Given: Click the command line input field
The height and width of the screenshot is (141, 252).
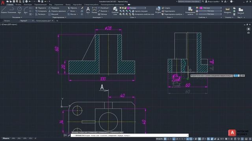Looking at the screenshot, I should [130, 136].
